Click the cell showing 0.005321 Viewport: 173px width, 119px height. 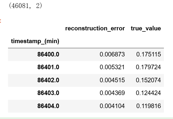click(112, 67)
